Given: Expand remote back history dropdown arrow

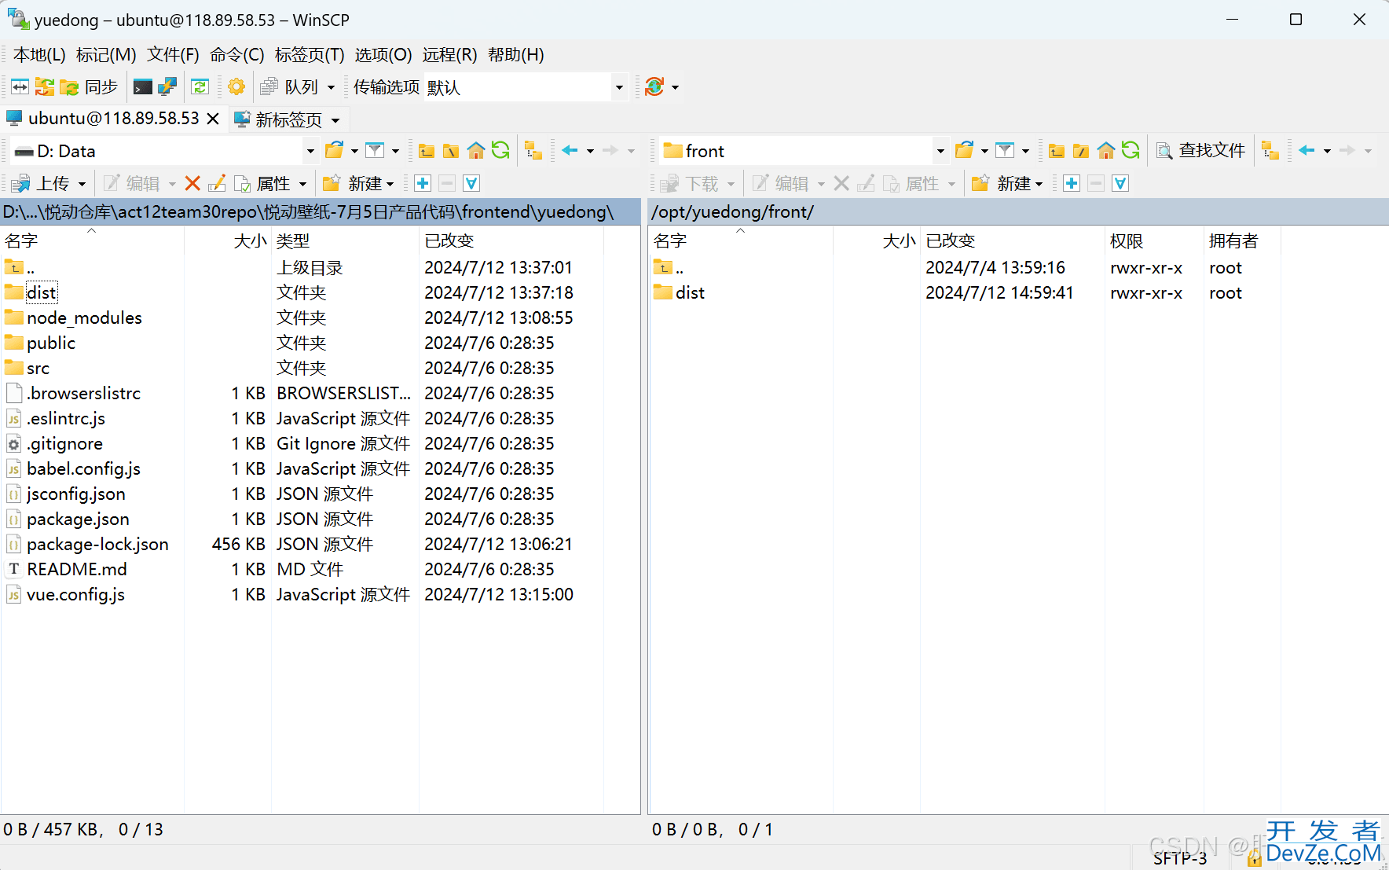Looking at the screenshot, I should pyautogui.click(x=1327, y=151).
